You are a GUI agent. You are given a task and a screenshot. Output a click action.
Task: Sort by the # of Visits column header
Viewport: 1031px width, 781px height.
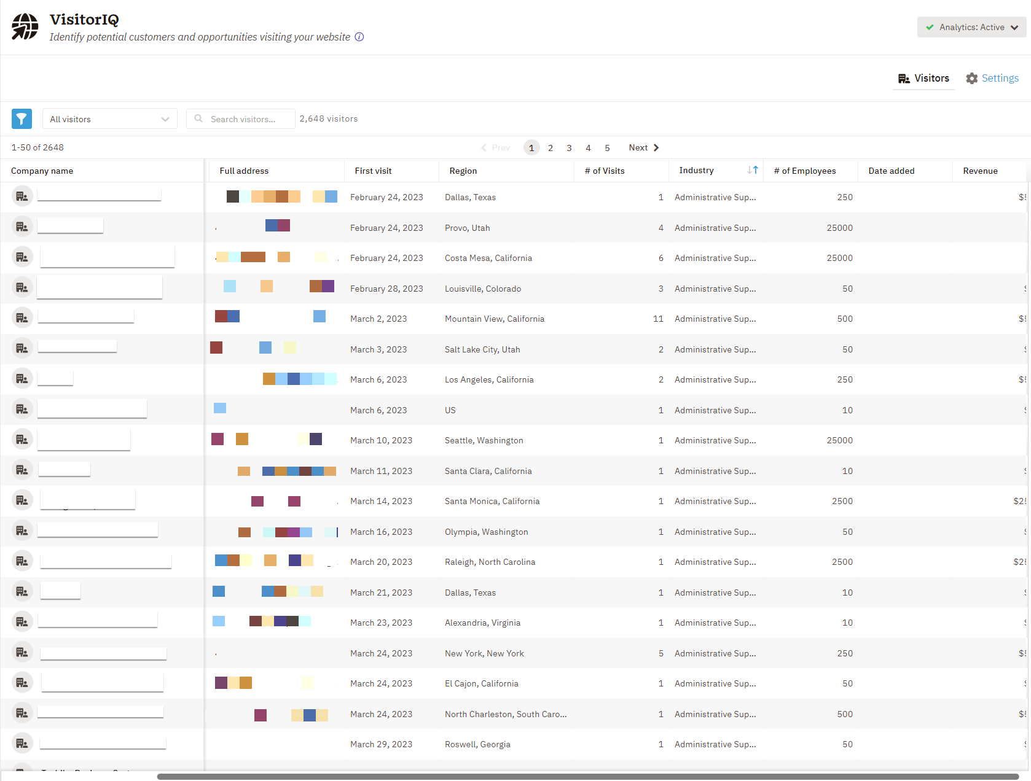(605, 171)
